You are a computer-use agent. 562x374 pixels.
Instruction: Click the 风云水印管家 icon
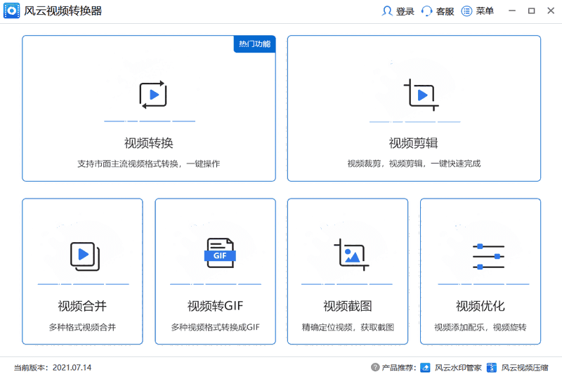pos(425,368)
